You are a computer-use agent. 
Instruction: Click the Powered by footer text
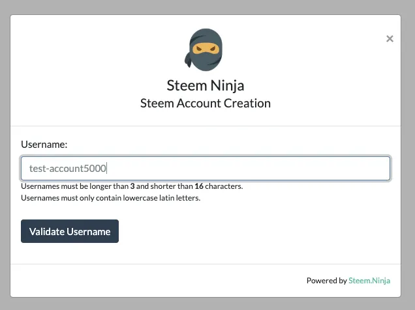[x=327, y=281]
